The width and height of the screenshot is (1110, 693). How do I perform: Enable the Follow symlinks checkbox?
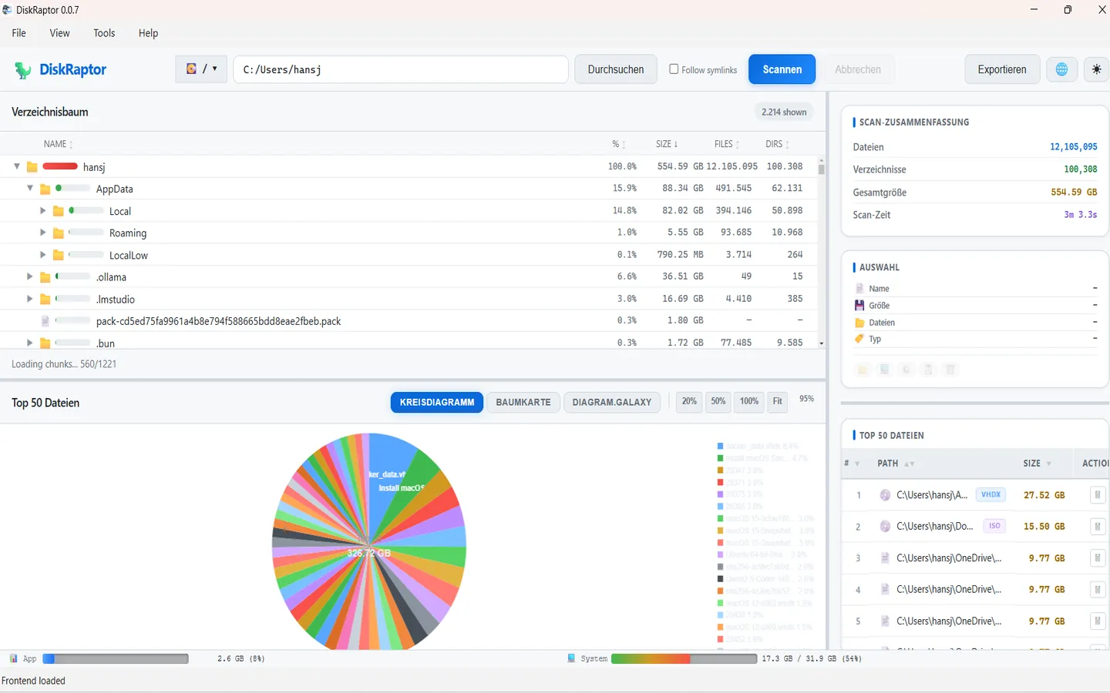(x=674, y=69)
